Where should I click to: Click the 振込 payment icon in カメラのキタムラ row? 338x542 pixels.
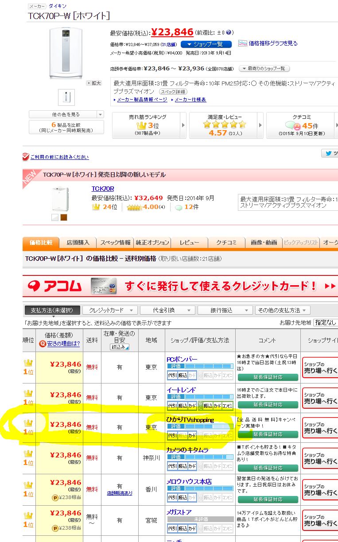(x=183, y=466)
